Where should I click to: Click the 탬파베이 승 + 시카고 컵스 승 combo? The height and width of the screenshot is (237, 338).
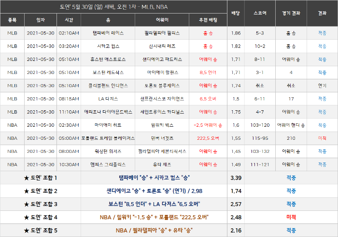154,178
